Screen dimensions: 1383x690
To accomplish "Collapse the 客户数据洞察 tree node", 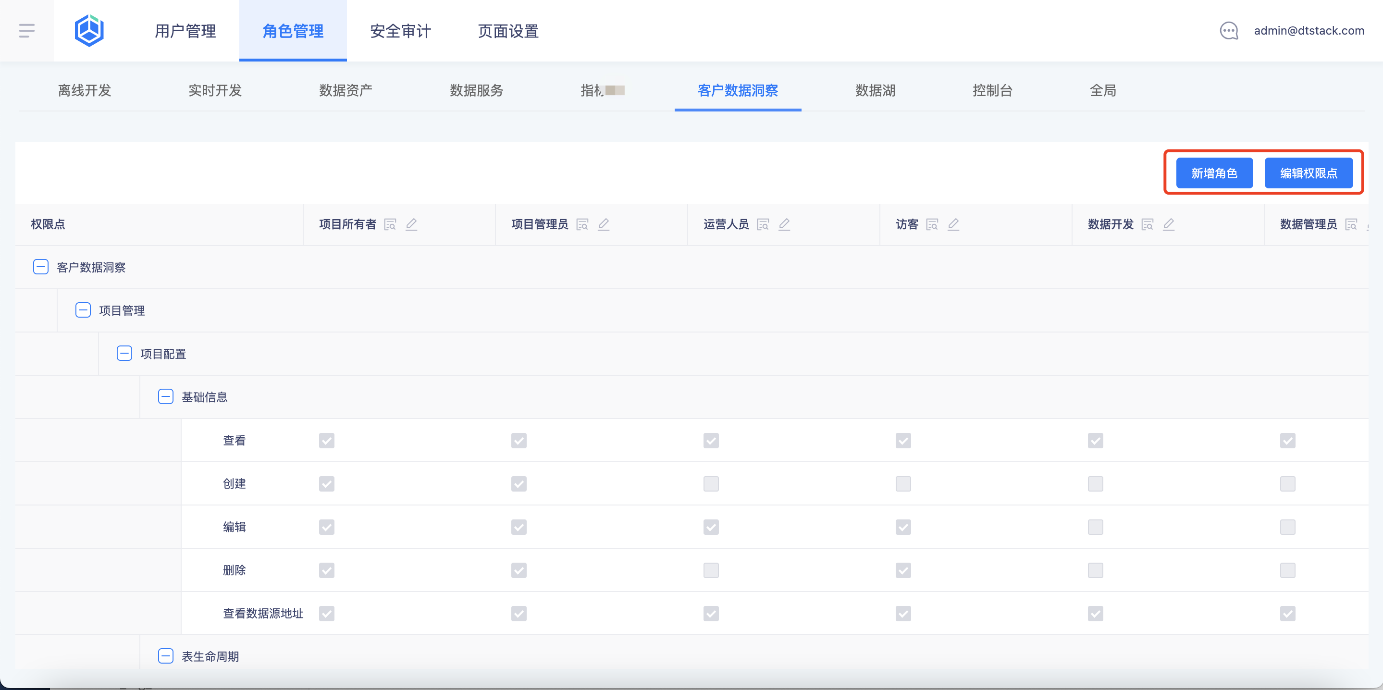I will coord(41,267).
